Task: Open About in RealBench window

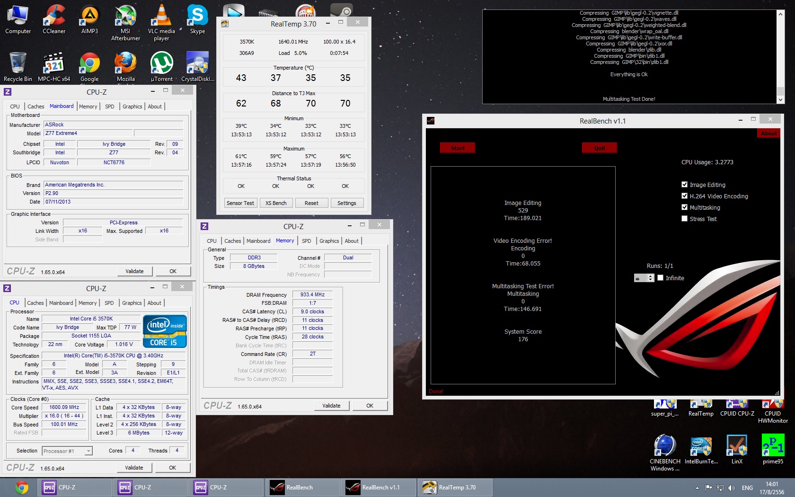Action: (769, 133)
